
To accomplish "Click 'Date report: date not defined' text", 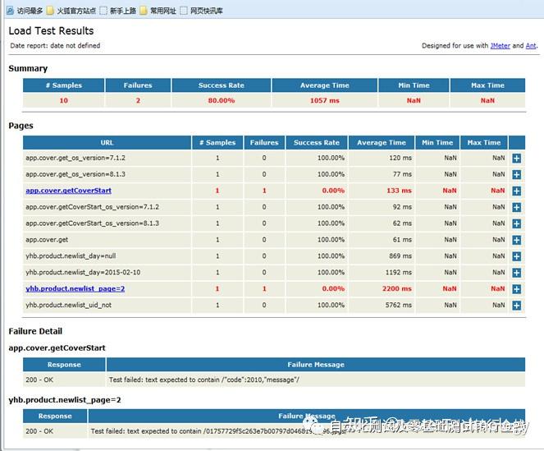I will coord(55,45).
